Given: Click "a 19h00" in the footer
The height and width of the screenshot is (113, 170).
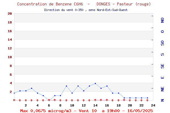Looking at the screenshot, I should pos(111,111).
